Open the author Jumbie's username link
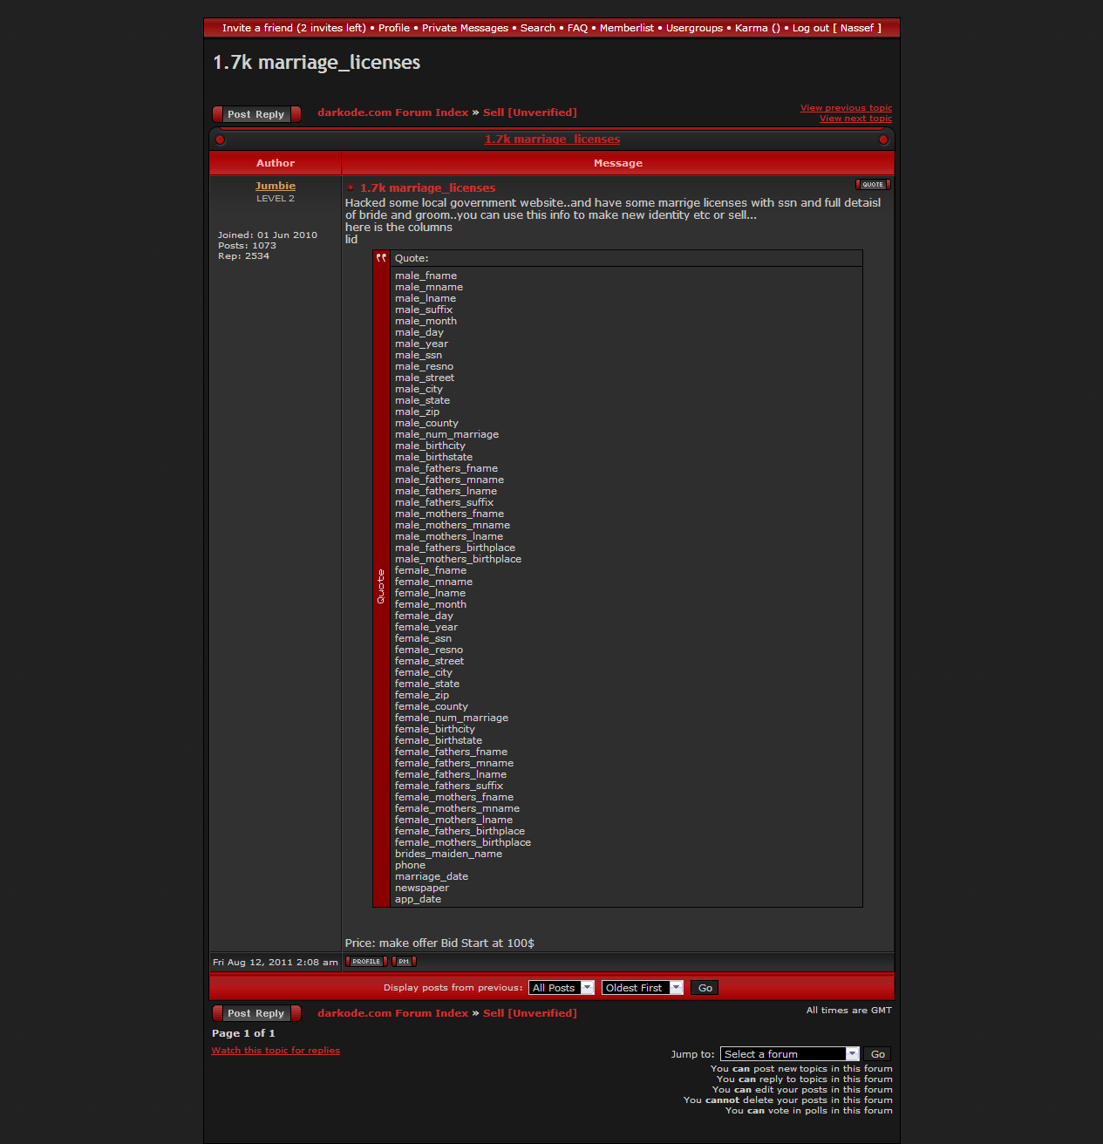 click(276, 186)
